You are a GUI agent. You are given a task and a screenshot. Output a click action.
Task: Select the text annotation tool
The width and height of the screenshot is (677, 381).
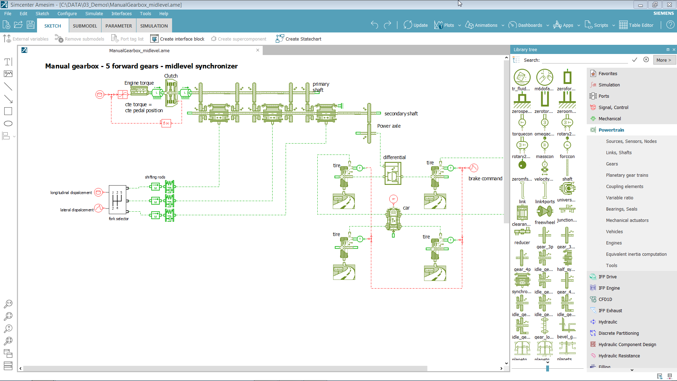coord(8,62)
